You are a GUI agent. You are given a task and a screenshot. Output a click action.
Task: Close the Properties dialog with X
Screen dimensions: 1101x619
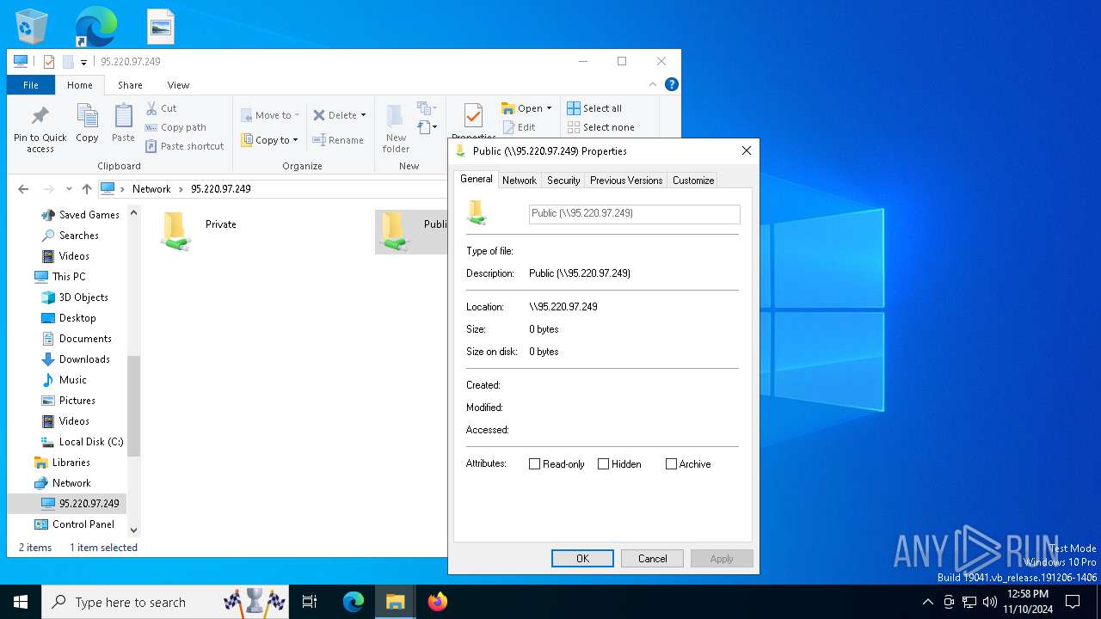click(746, 150)
